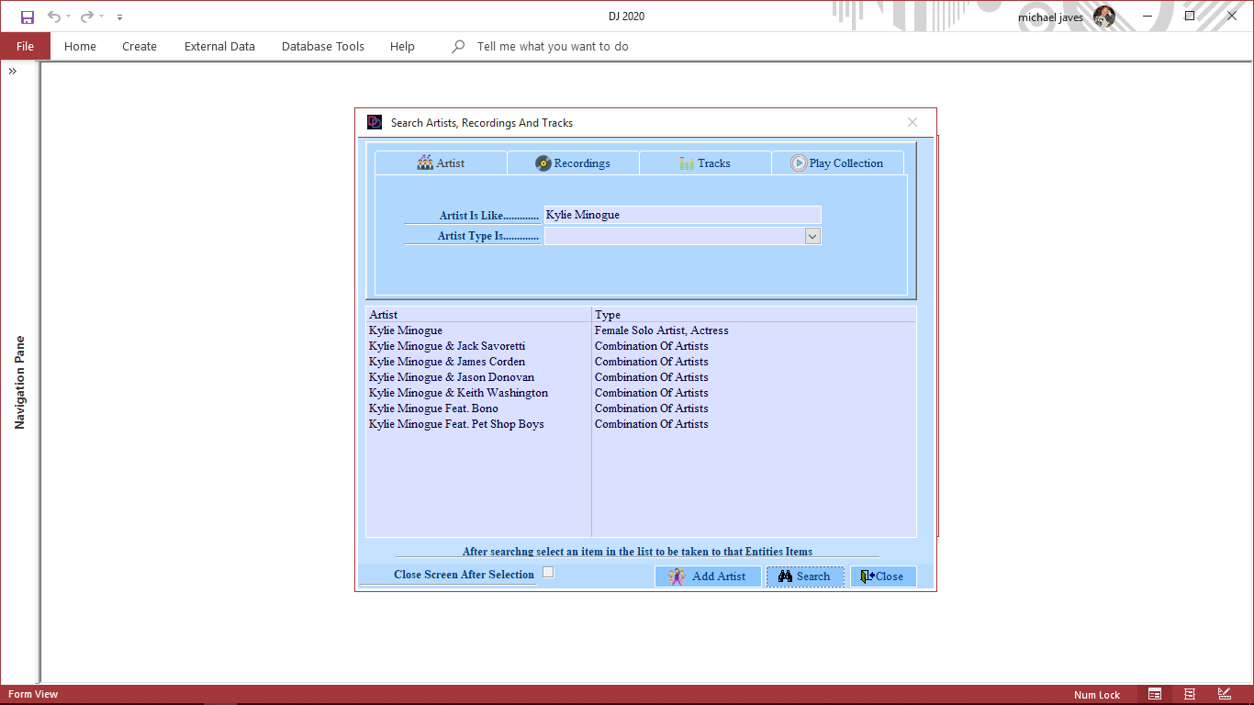Image resolution: width=1254 pixels, height=705 pixels.
Task: Click the Num Lock status indicator
Action: tap(1097, 695)
